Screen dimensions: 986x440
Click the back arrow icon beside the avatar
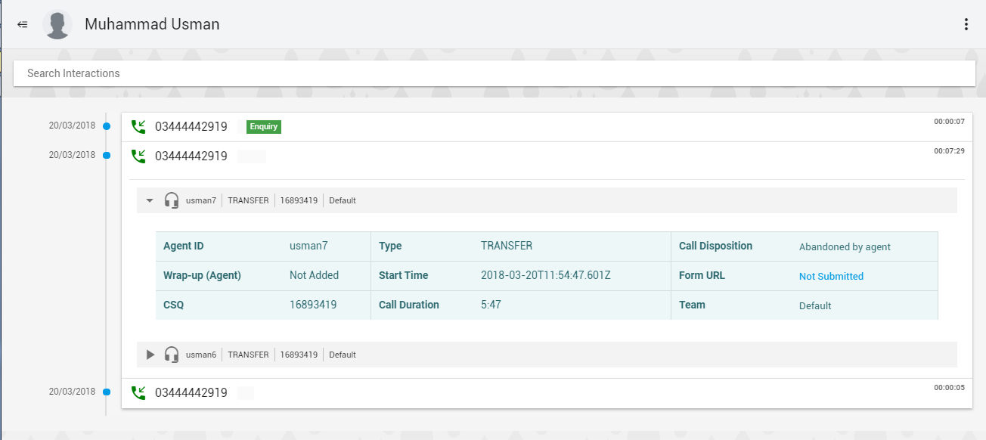23,24
